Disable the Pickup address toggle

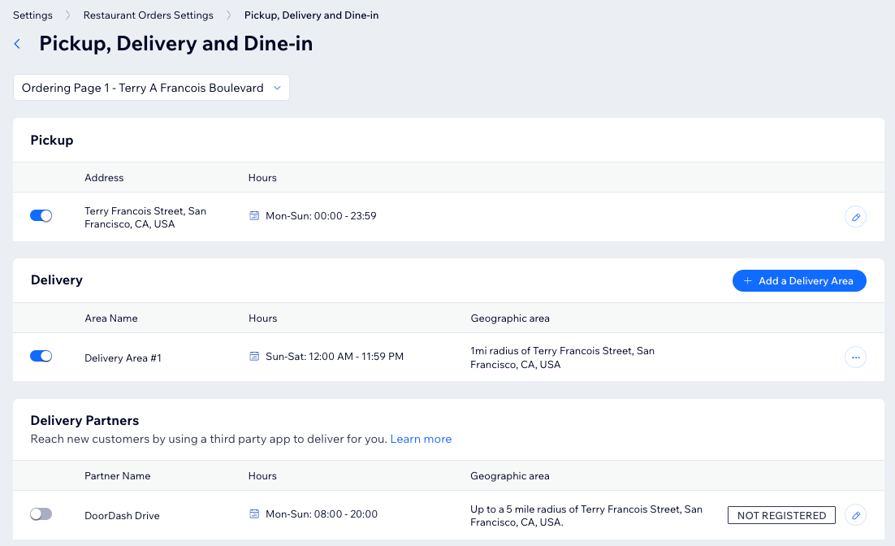(x=41, y=216)
